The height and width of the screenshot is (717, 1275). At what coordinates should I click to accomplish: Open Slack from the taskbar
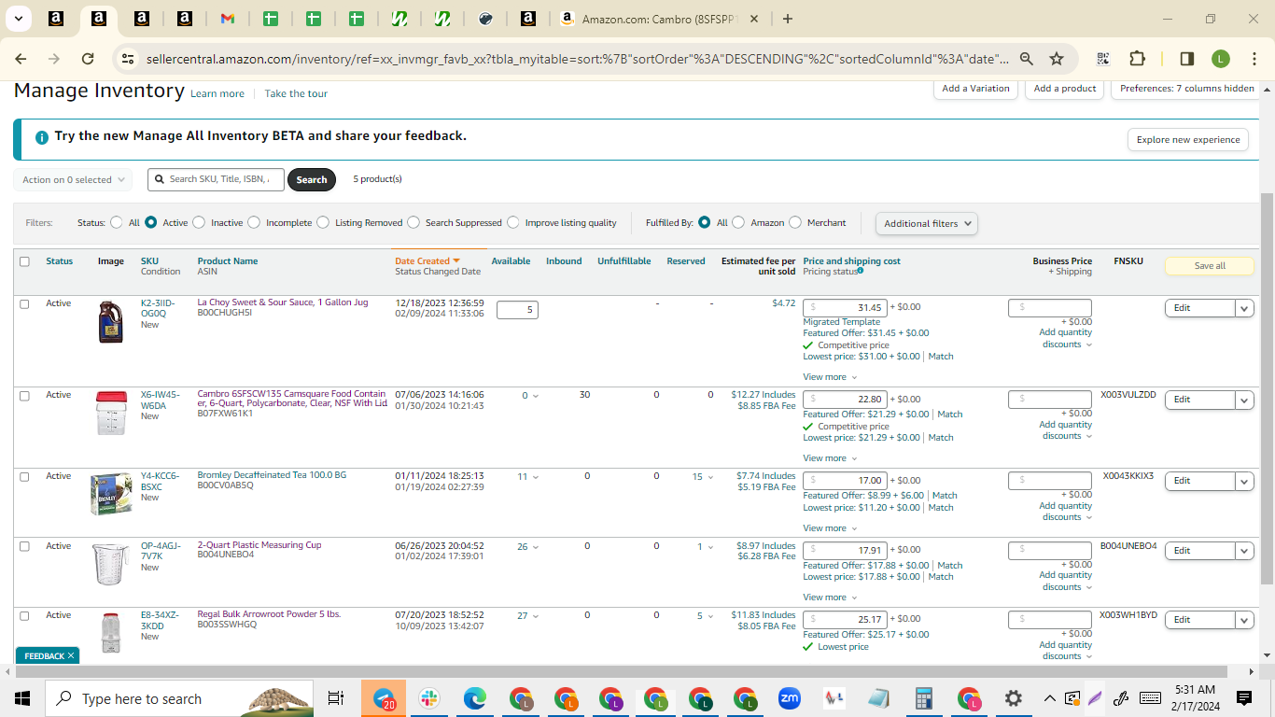pos(429,698)
